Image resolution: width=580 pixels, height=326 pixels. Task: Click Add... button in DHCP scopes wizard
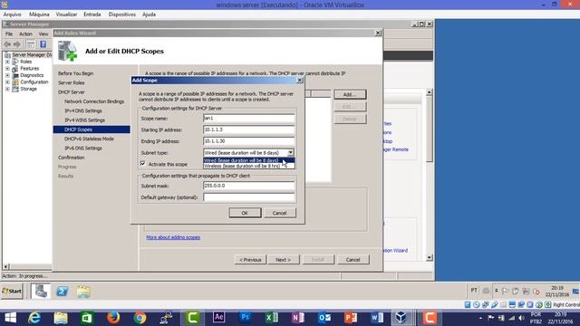tap(350, 94)
